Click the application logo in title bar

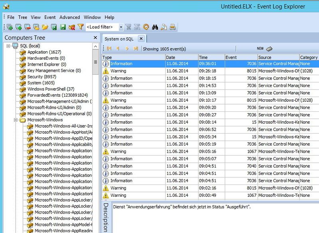tap(6, 6)
